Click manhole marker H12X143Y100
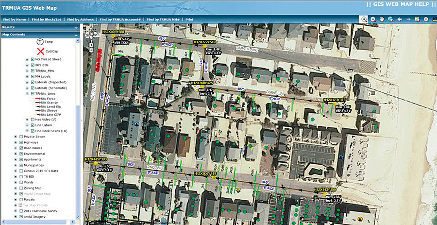The image size is (437, 225). [x=325, y=193]
